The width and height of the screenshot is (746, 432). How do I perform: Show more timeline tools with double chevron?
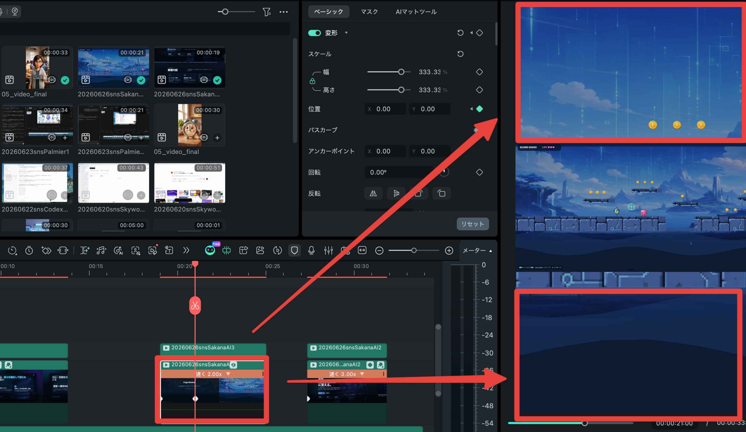click(x=186, y=250)
